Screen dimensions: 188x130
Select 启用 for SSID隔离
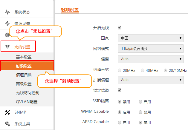(x=140, y=102)
